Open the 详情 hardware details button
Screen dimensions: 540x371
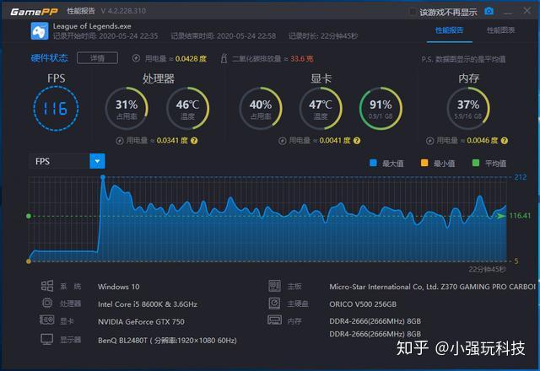(x=98, y=58)
